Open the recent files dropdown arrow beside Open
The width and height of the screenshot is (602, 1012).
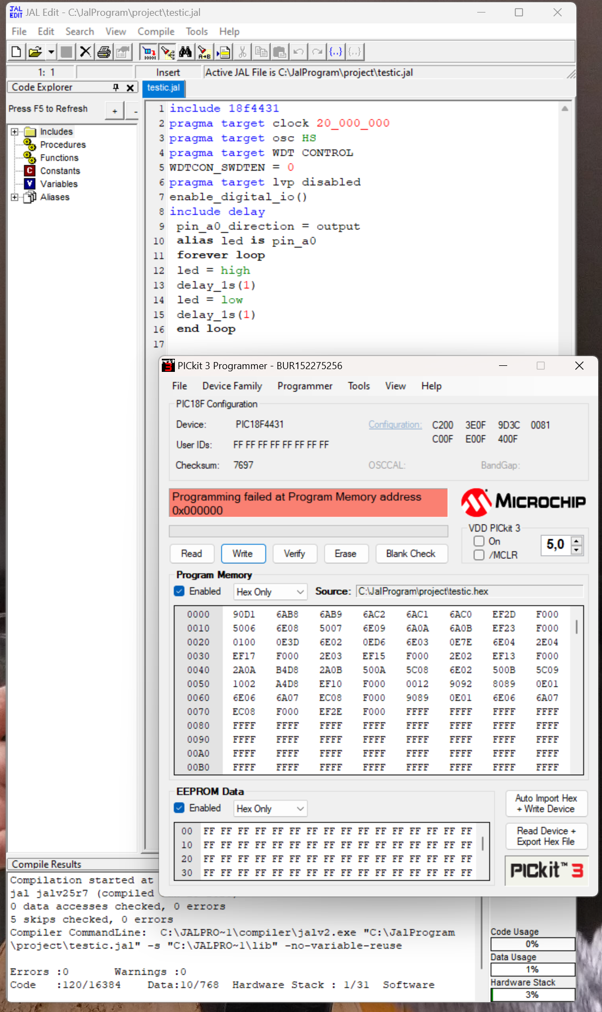(x=51, y=52)
